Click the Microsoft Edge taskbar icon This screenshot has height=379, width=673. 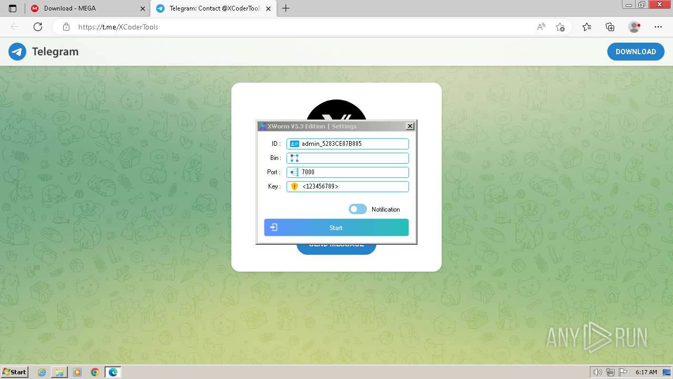113,372
